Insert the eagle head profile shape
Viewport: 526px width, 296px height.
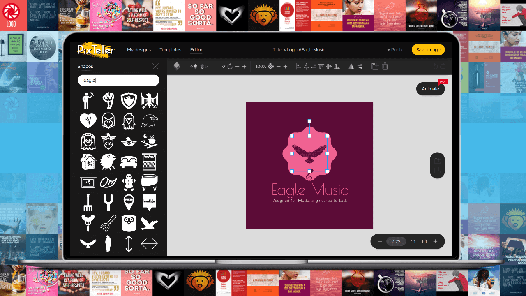[149, 121]
